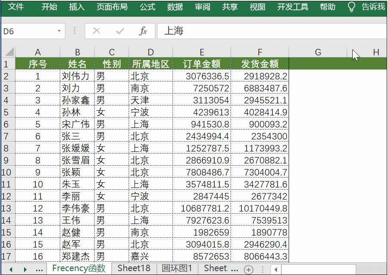Select column F by its header
The height and width of the screenshot is (275, 388).
point(259,52)
